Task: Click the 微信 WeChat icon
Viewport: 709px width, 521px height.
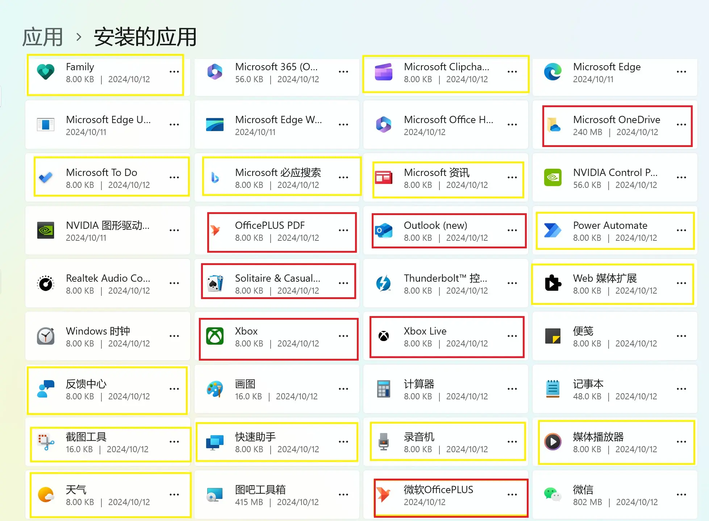Action: coord(553,495)
